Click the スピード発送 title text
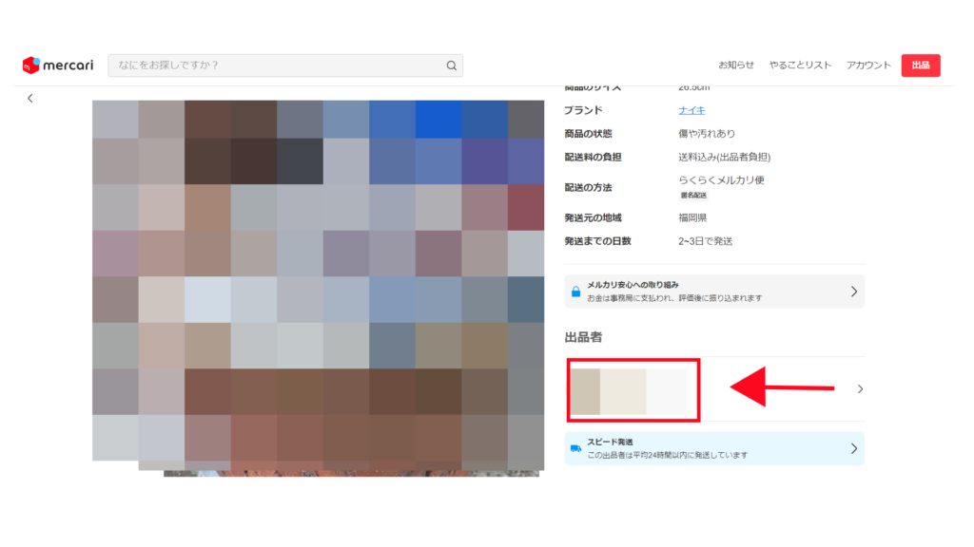The width and height of the screenshot is (974, 547). 610,443
